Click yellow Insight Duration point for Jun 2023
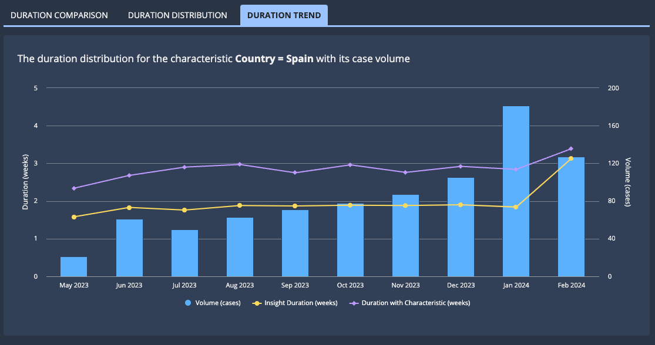Viewport: 655px width, 345px height. point(129,208)
